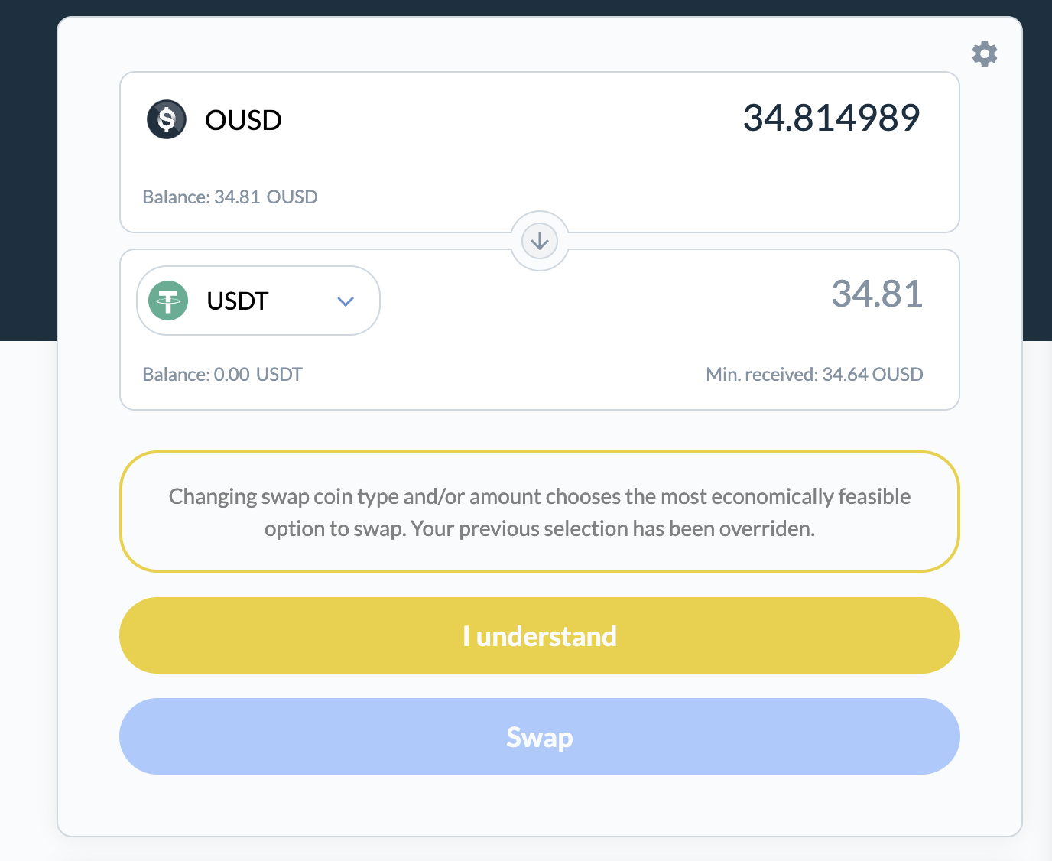The image size is (1052, 861).
Task: Dismiss the overridden selection notice with I understand
Action: [x=539, y=635]
